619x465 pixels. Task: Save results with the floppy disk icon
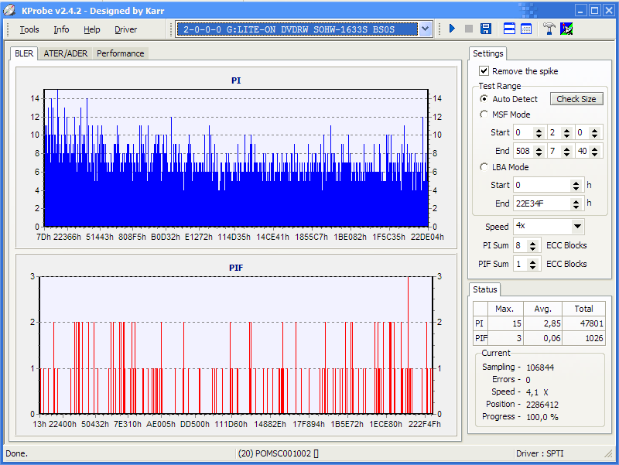click(486, 29)
